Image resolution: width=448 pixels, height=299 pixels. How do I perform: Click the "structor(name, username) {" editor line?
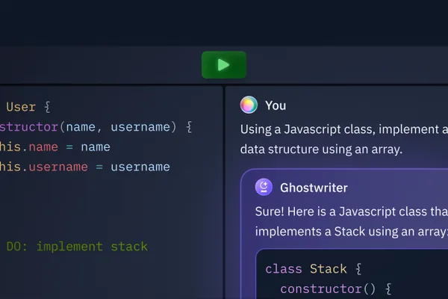tap(96, 127)
